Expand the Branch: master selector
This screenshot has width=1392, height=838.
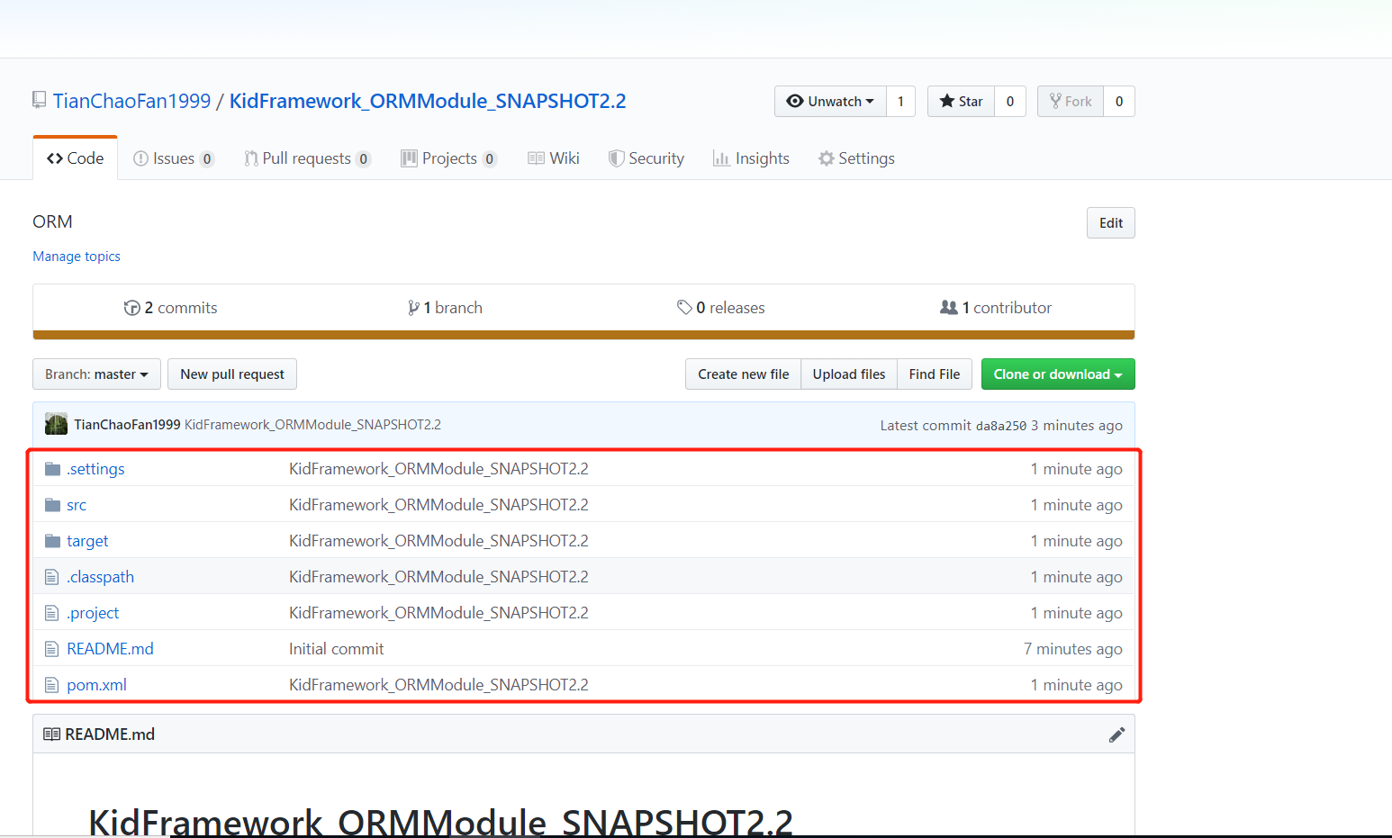[x=95, y=374]
